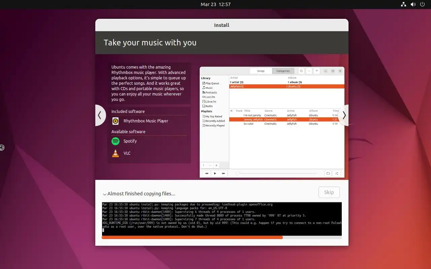This screenshot has width=431, height=269.
Task: Collapse the 'Almost finished copying files...' details
Action: pos(105,194)
